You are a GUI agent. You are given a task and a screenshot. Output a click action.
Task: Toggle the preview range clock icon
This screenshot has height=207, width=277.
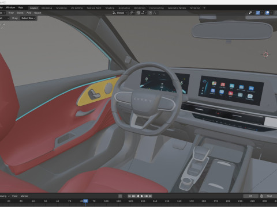[261, 196]
